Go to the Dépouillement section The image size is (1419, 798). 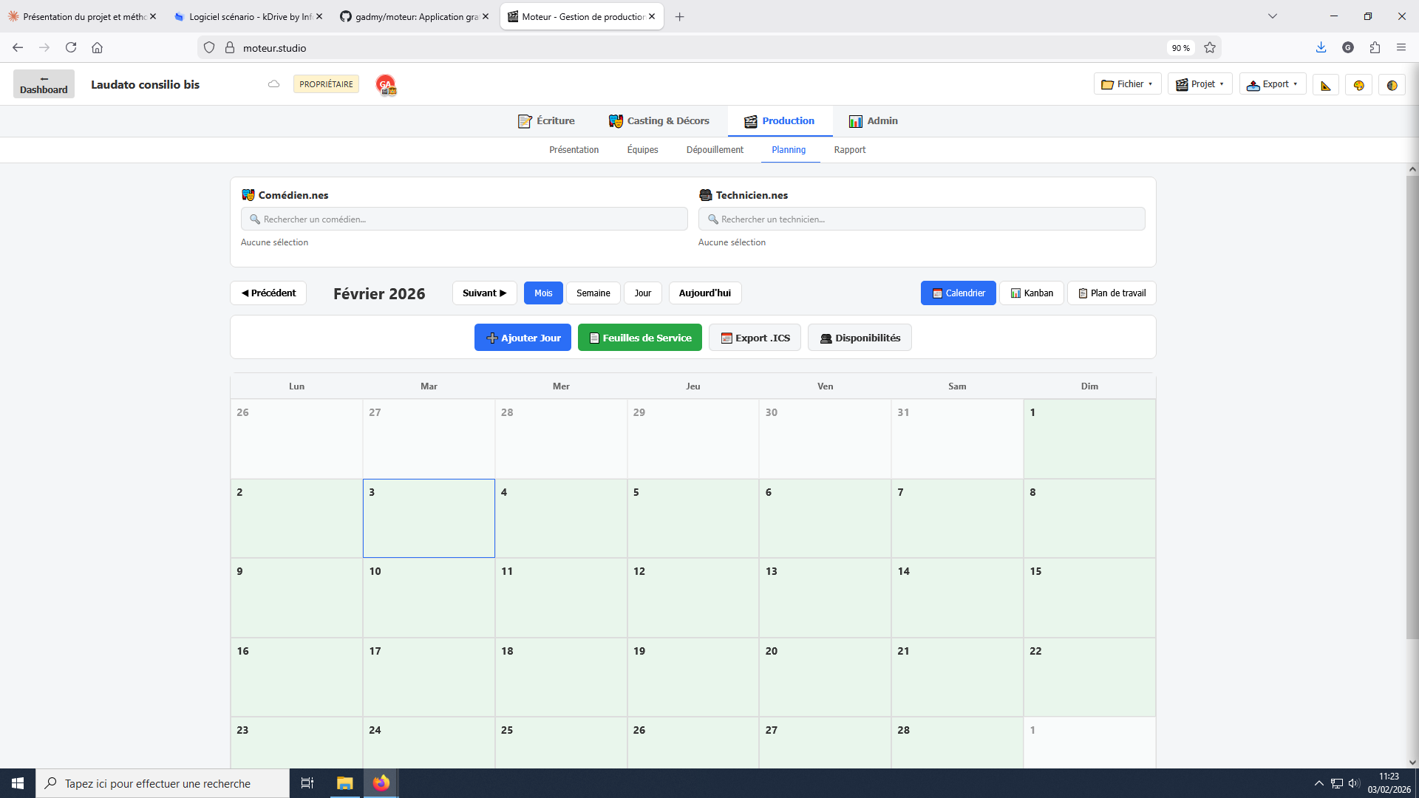point(714,149)
